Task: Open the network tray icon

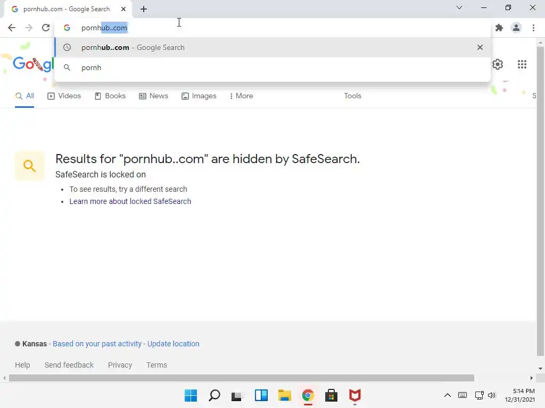Action: coord(480,395)
